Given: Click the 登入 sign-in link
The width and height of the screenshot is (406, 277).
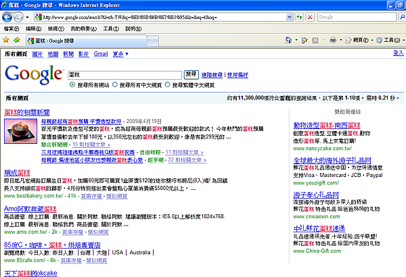Looking at the screenshot, I should coord(399,53).
